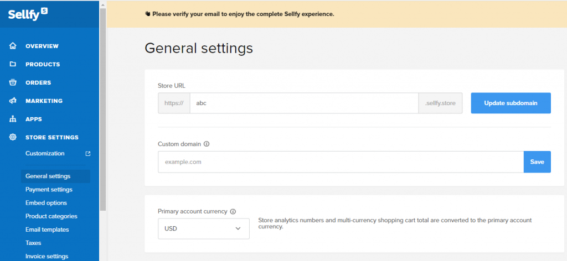
Task: Open Invoice settings
Action: click(x=47, y=257)
